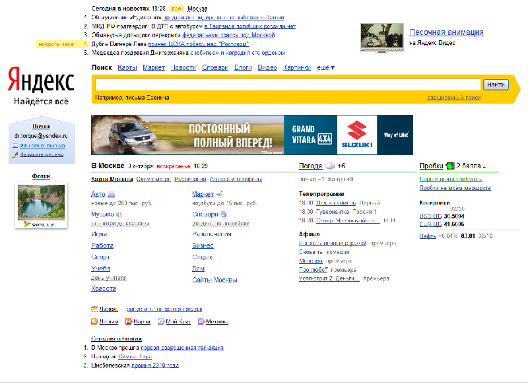Image resolution: width=528 pixels, height=386 pixels.
Task: Expand the ещё dropdown menu
Action: tap(325, 68)
